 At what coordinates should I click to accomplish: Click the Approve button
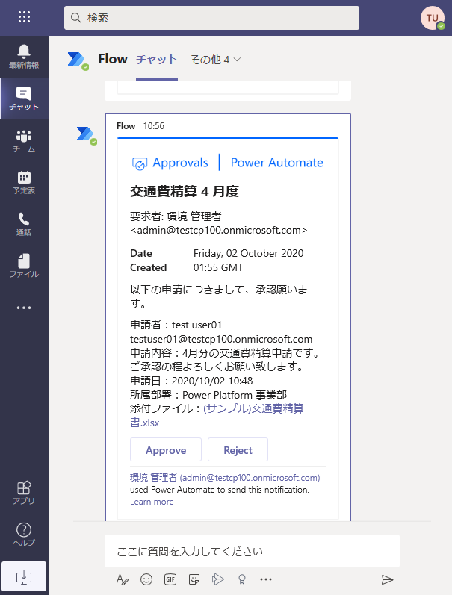pyautogui.click(x=166, y=450)
